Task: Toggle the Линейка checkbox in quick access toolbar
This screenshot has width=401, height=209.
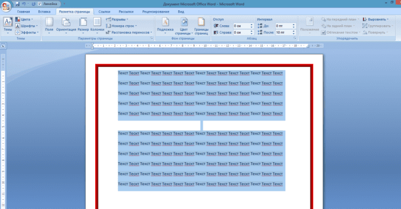Action: tap(40, 4)
